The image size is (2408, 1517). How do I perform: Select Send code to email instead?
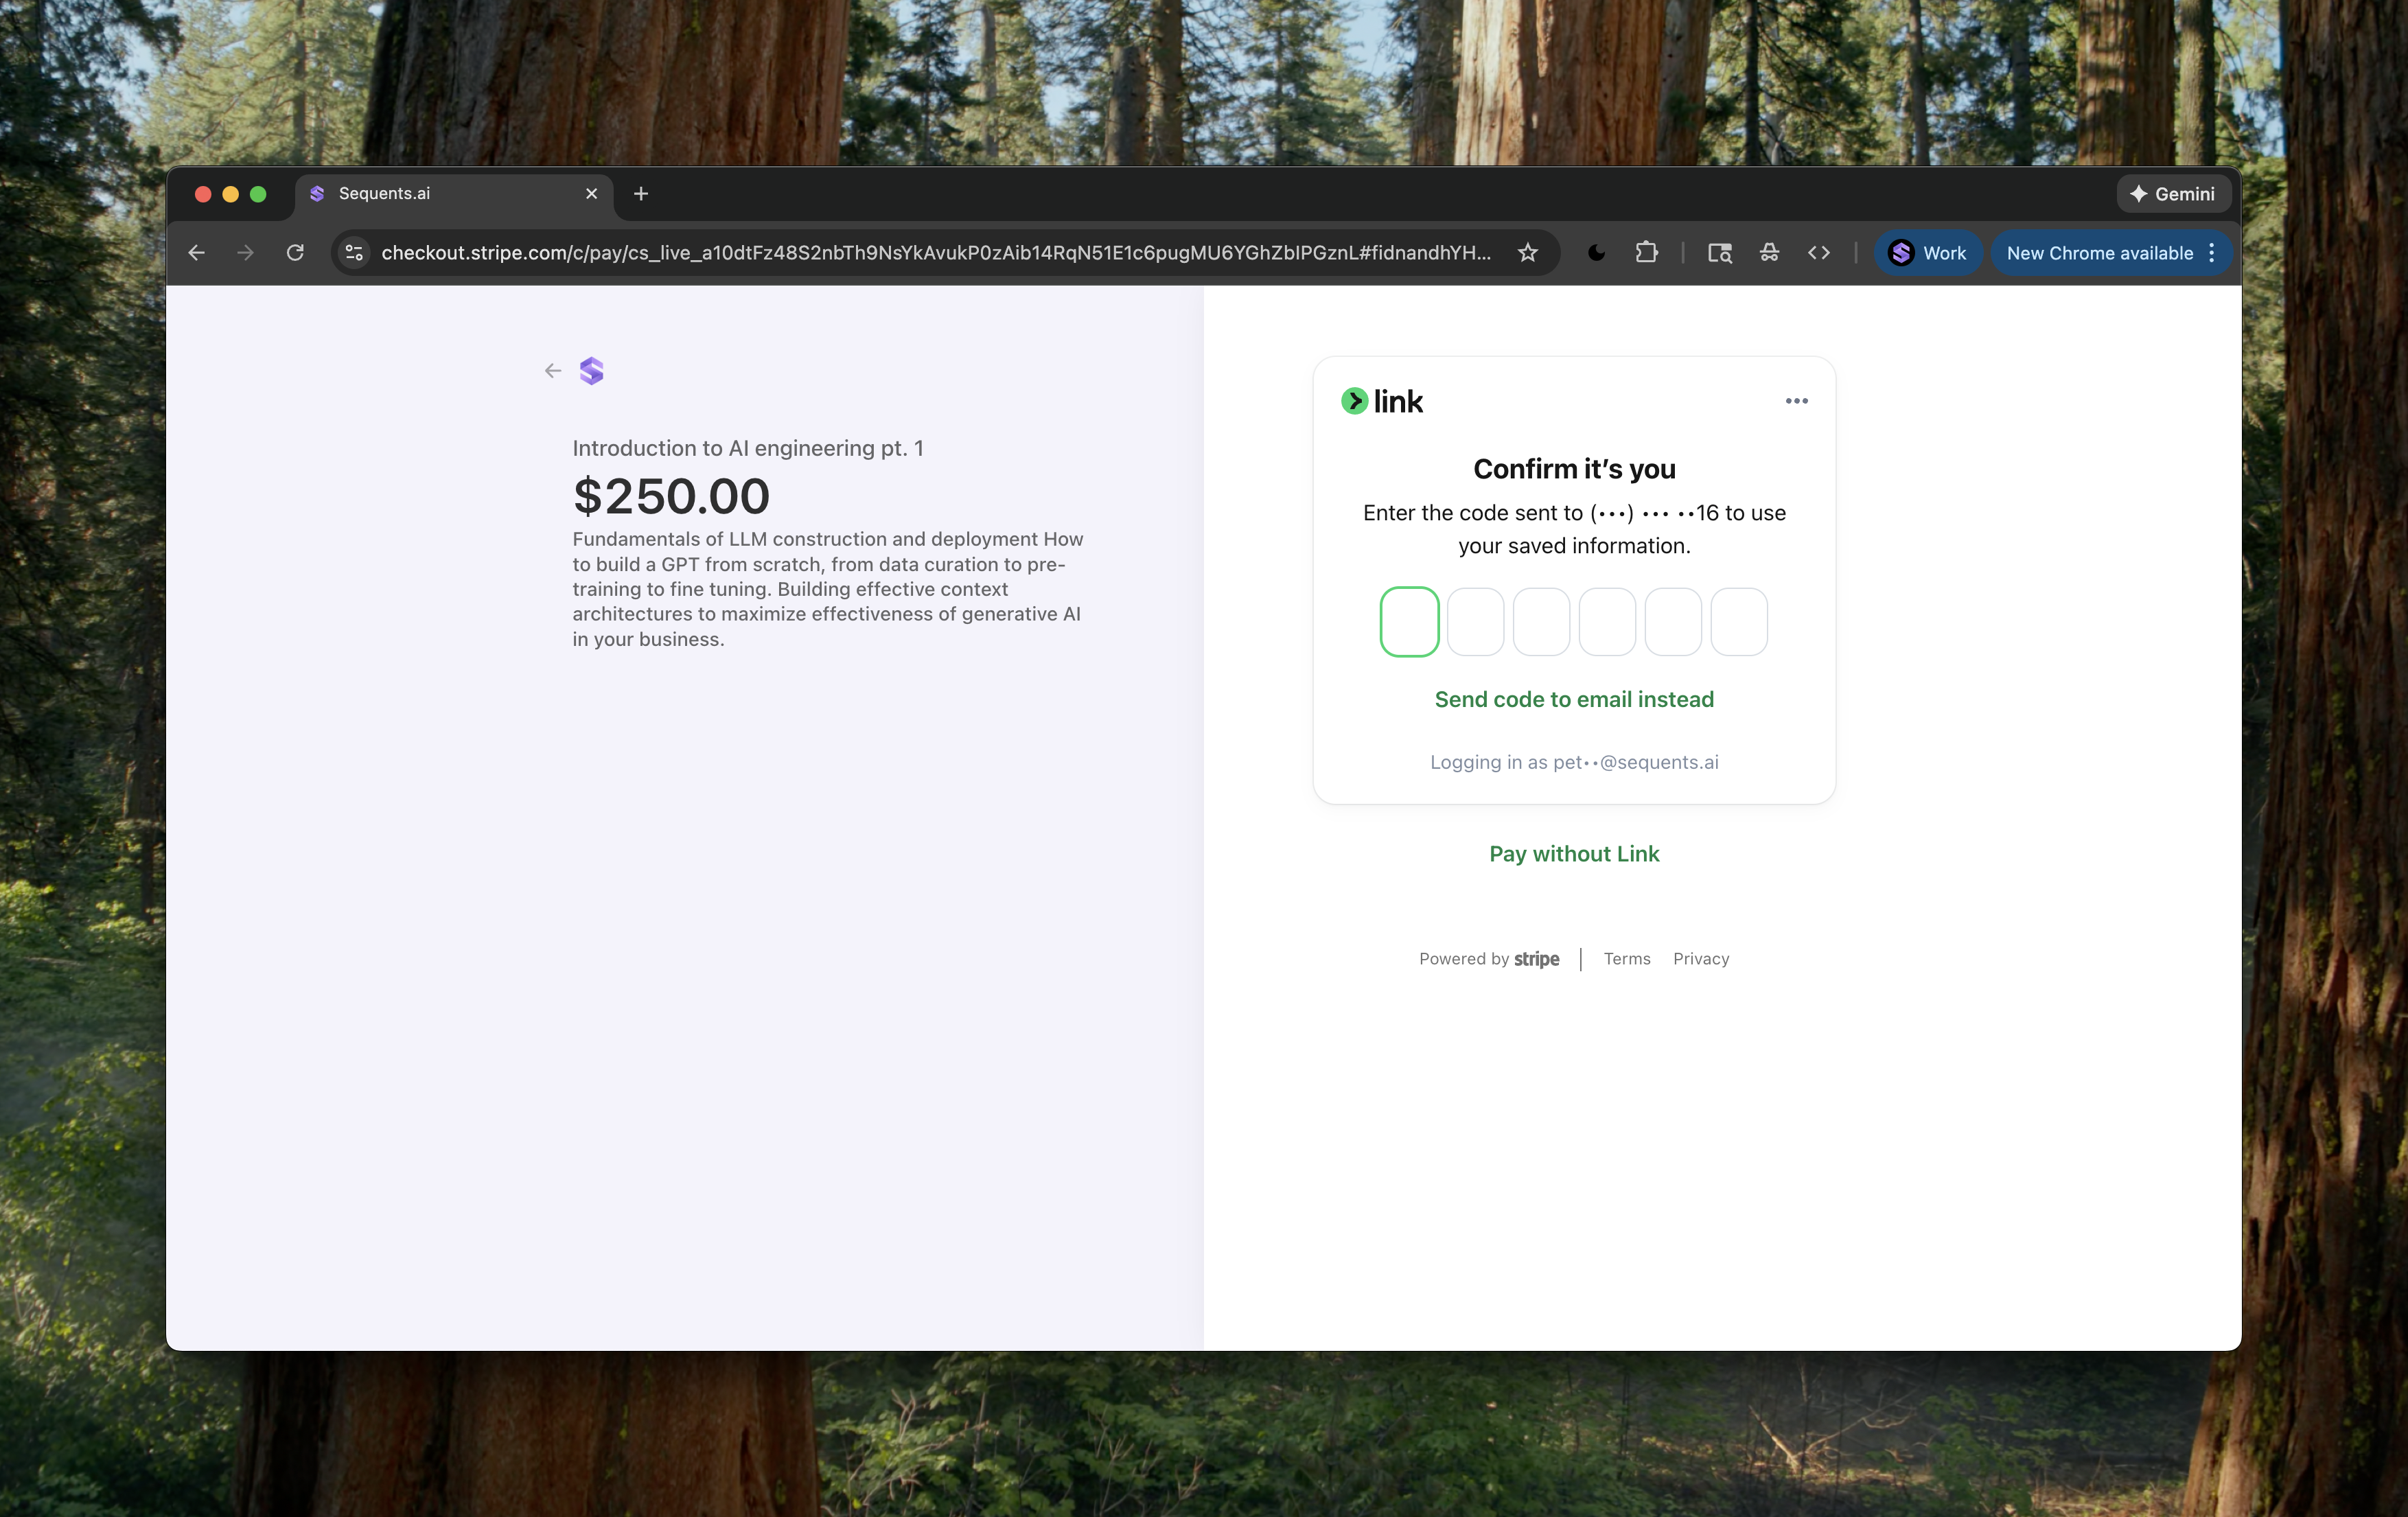point(1573,699)
